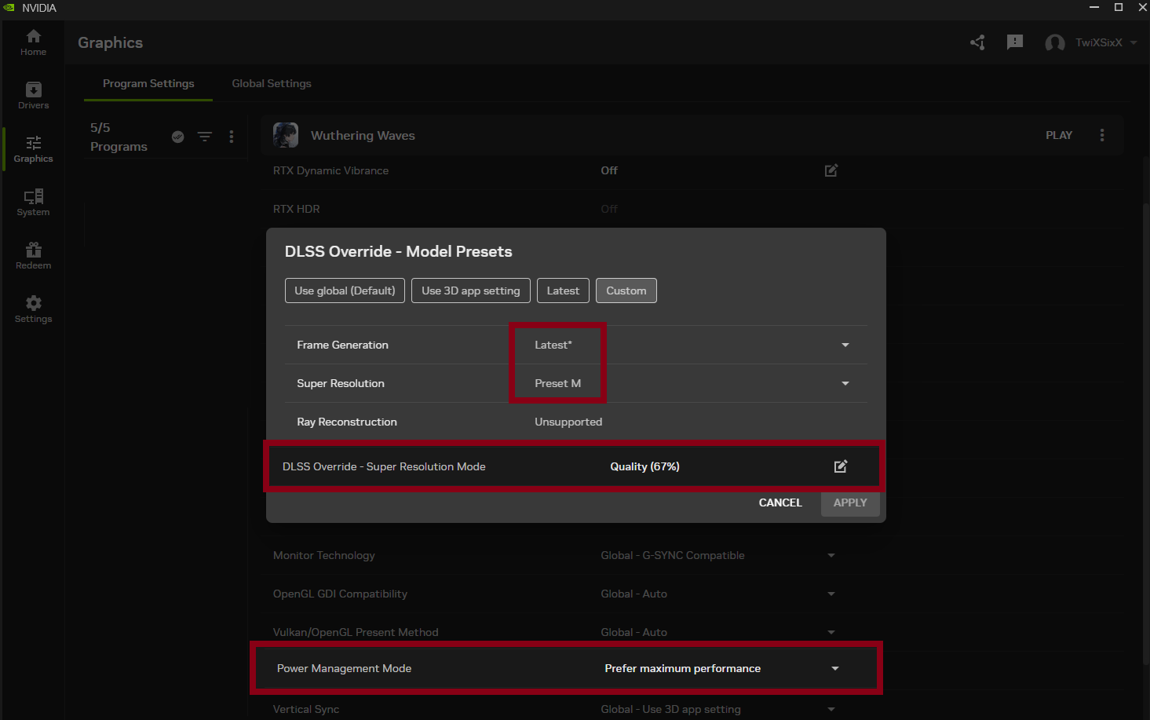This screenshot has height=720, width=1150.
Task: Click the Graphics page heading
Action: coord(110,42)
